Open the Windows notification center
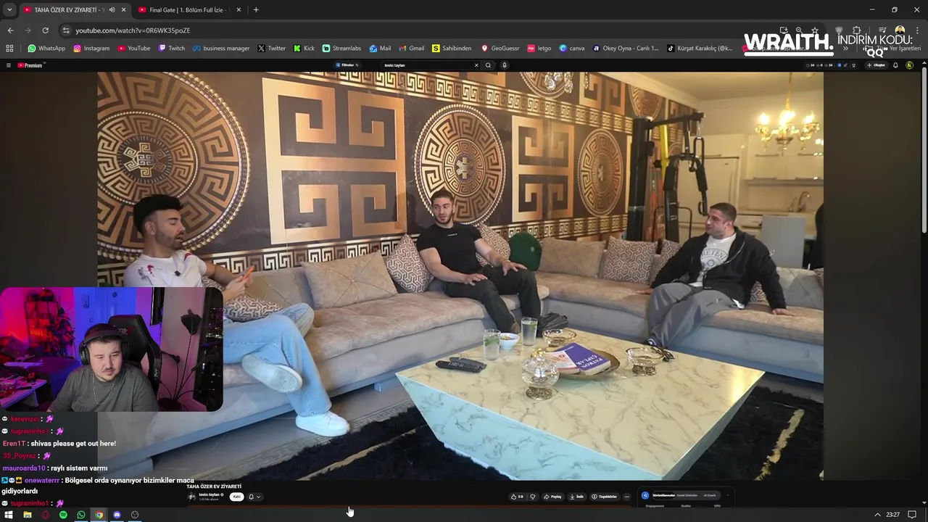 [912, 515]
